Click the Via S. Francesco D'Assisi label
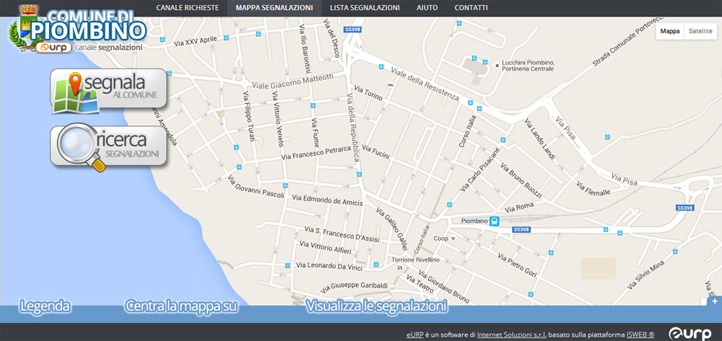The image size is (722, 341). tap(342, 234)
